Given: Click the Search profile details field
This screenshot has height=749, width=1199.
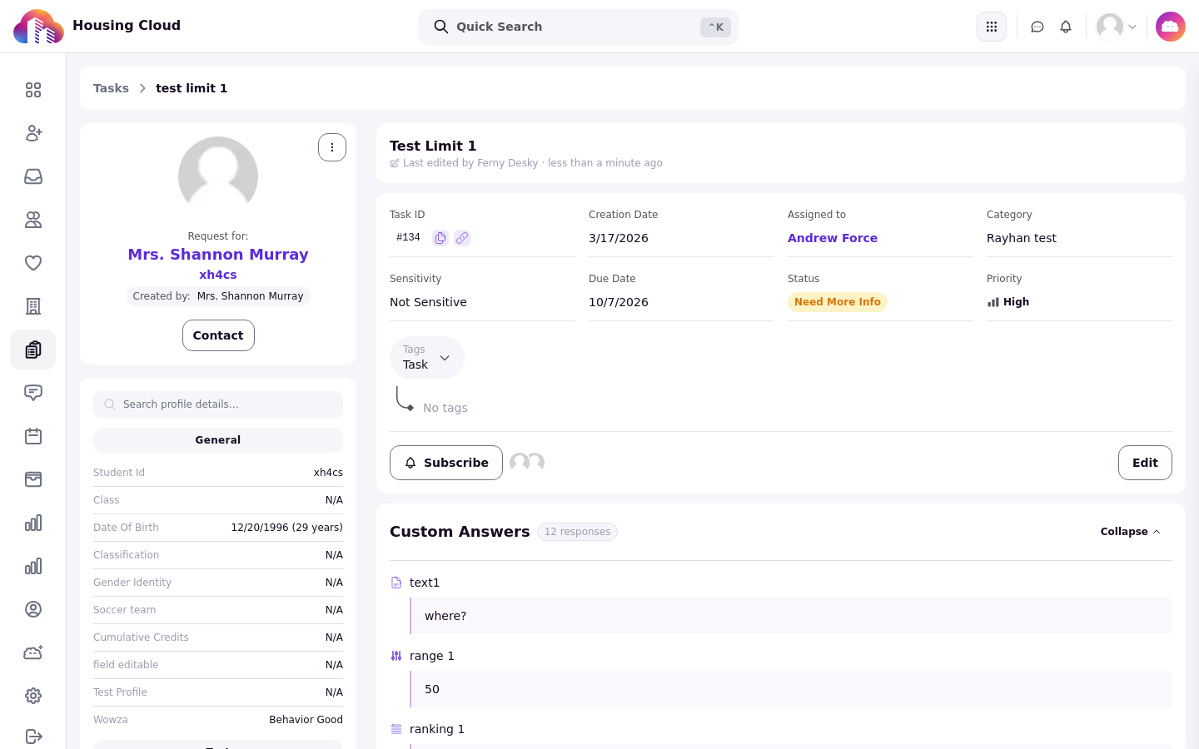Looking at the screenshot, I should pos(218,404).
